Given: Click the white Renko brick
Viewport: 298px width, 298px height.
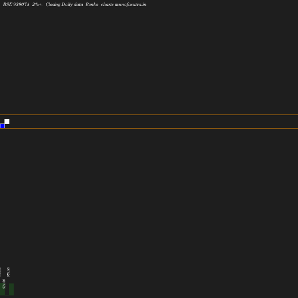Looking at the screenshot, I should click(7, 122).
